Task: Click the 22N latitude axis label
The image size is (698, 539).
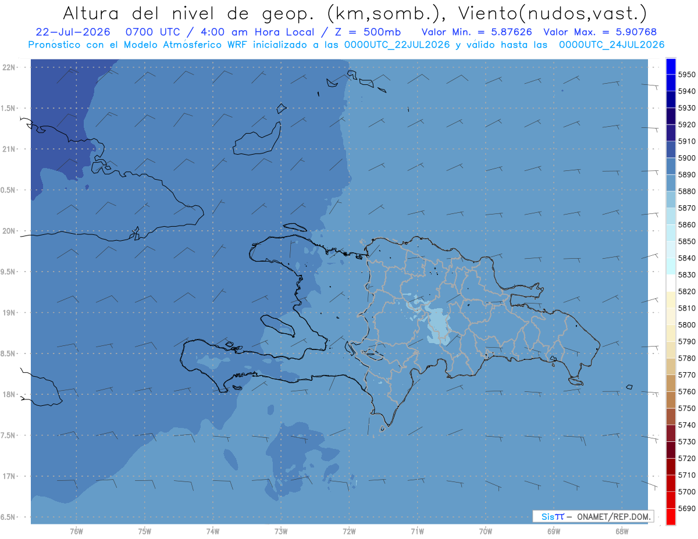Action: coord(8,67)
